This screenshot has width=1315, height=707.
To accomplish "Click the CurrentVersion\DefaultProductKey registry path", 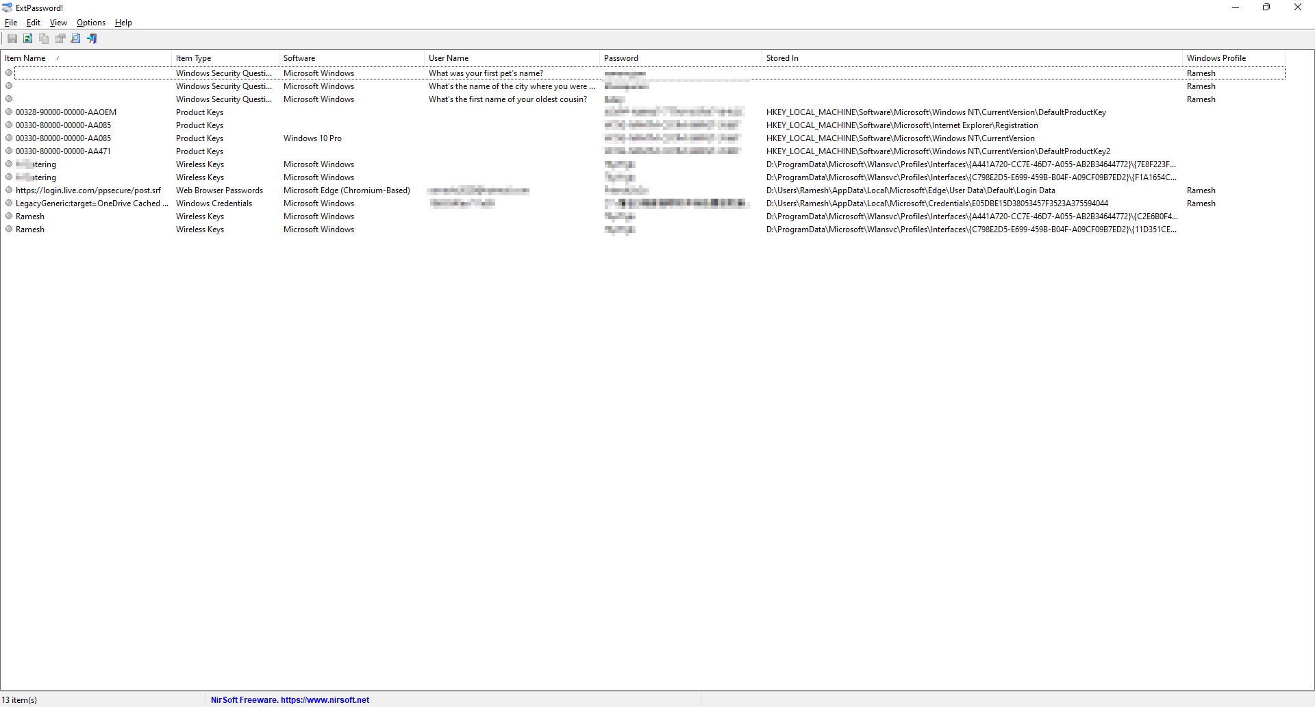I will pyautogui.click(x=936, y=112).
